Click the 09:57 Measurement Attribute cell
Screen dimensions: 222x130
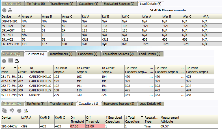[189, 126]
